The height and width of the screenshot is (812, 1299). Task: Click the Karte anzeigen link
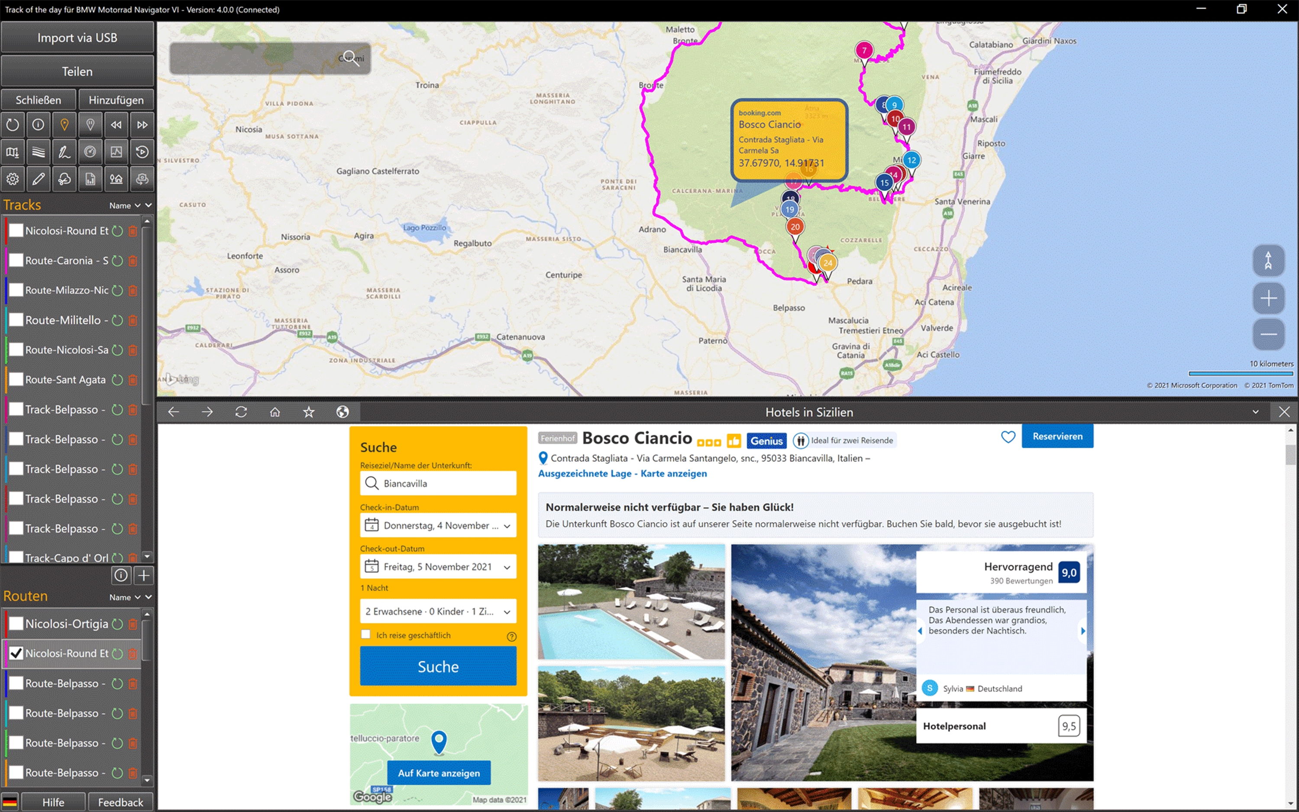point(673,473)
